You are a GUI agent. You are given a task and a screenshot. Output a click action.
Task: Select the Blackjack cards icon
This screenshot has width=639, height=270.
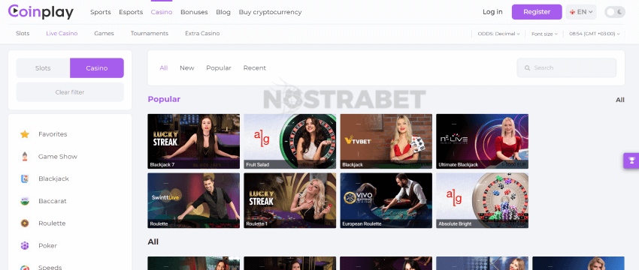pos(25,178)
